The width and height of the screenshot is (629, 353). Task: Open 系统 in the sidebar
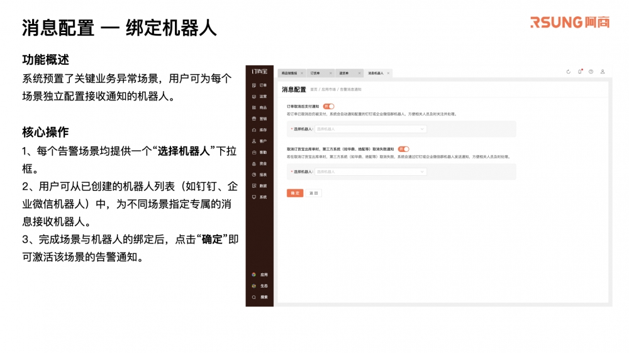(259, 197)
